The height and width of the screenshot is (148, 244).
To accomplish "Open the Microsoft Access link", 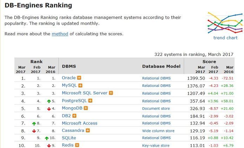I will click(79, 123).
